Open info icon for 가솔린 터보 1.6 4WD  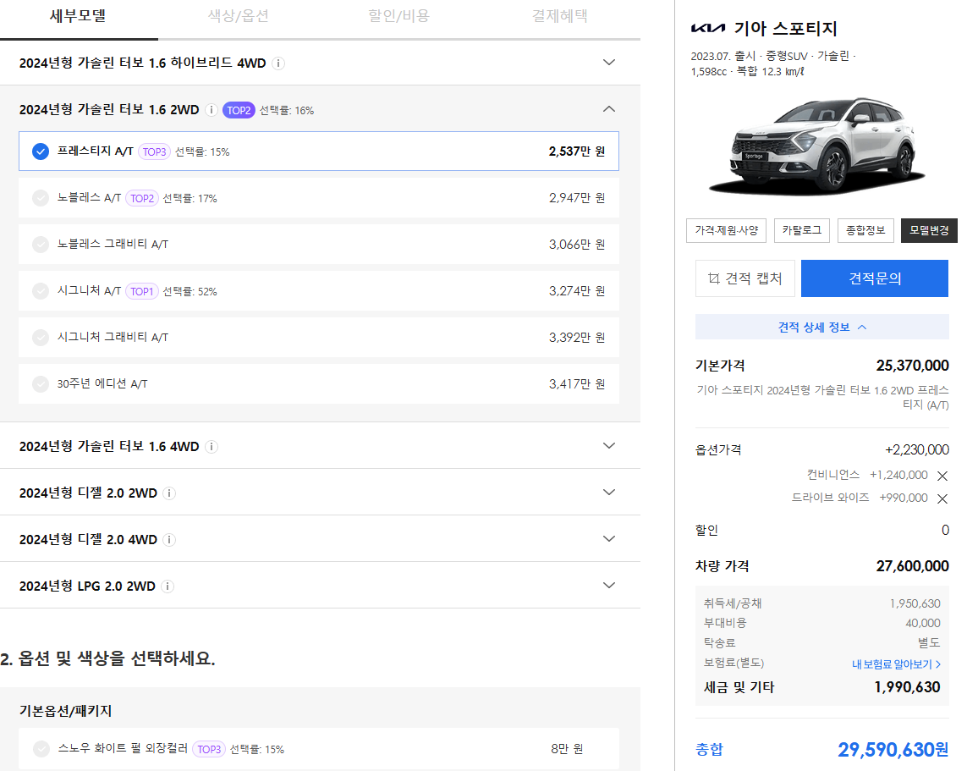[x=211, y=447]
